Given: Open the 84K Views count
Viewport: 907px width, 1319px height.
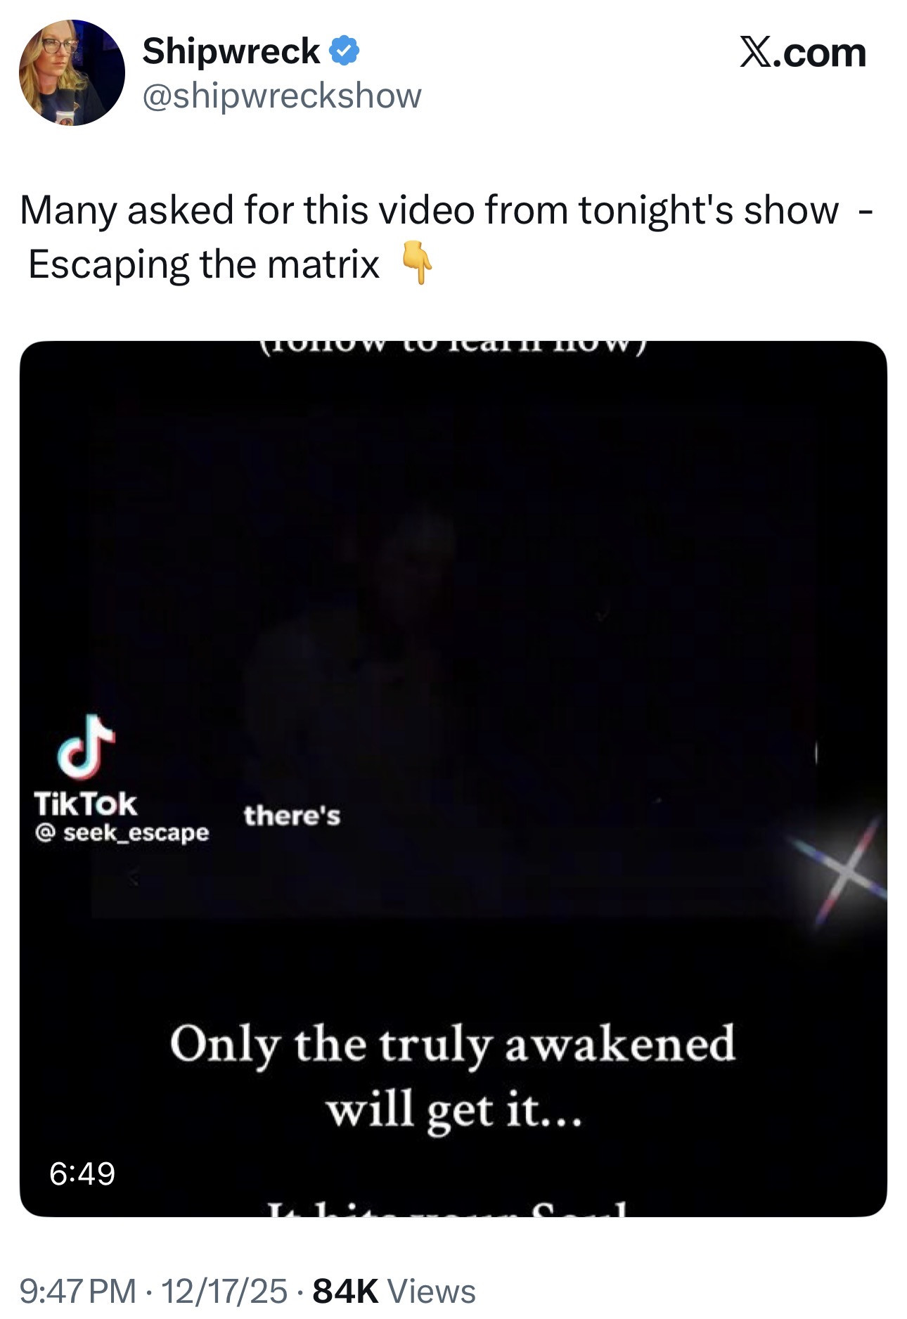Looking at the screenshot, I should click(x=394, y=1291).
